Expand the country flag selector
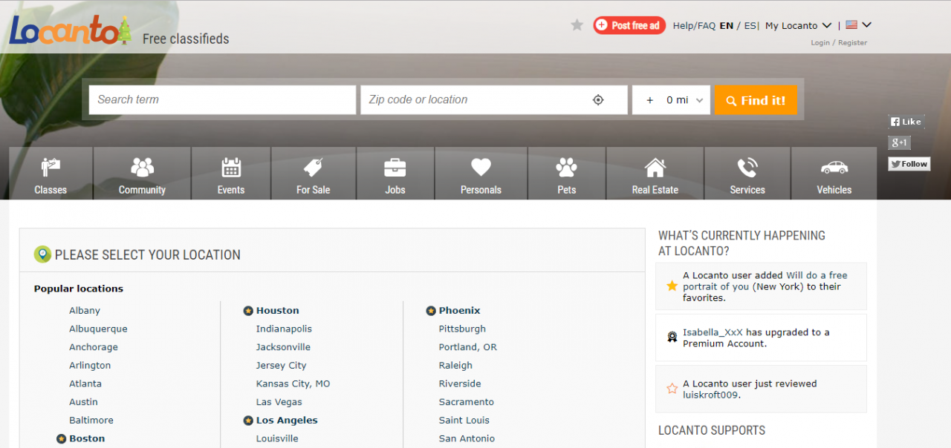Image resolution: width=951 pixels, height=448 pixels. pos(858,25)
